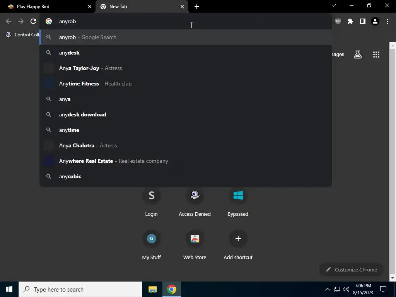Open the Web Store shortcut tile
The image size is (396, 297).
tap(195, 245)
